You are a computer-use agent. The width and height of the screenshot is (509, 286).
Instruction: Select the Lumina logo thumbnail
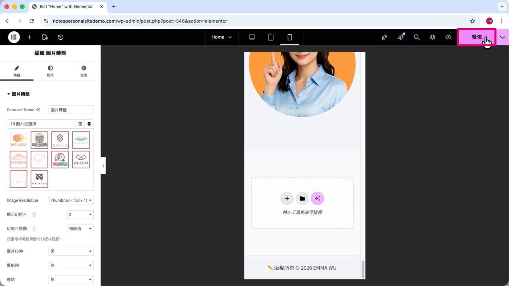(x=19, y=179)
